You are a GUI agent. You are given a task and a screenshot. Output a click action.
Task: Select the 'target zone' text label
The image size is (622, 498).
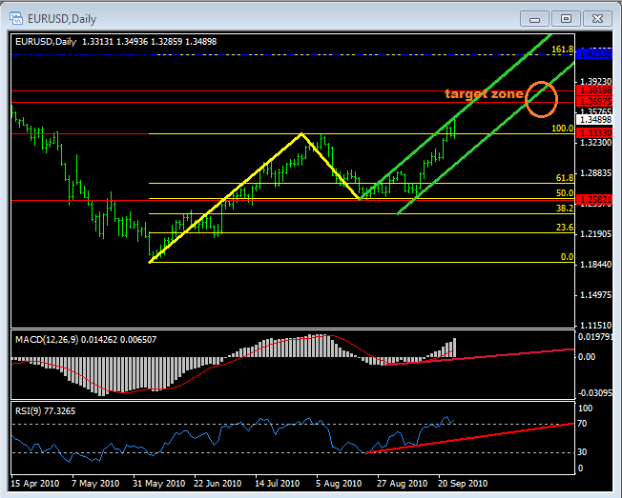pos(485,94)
